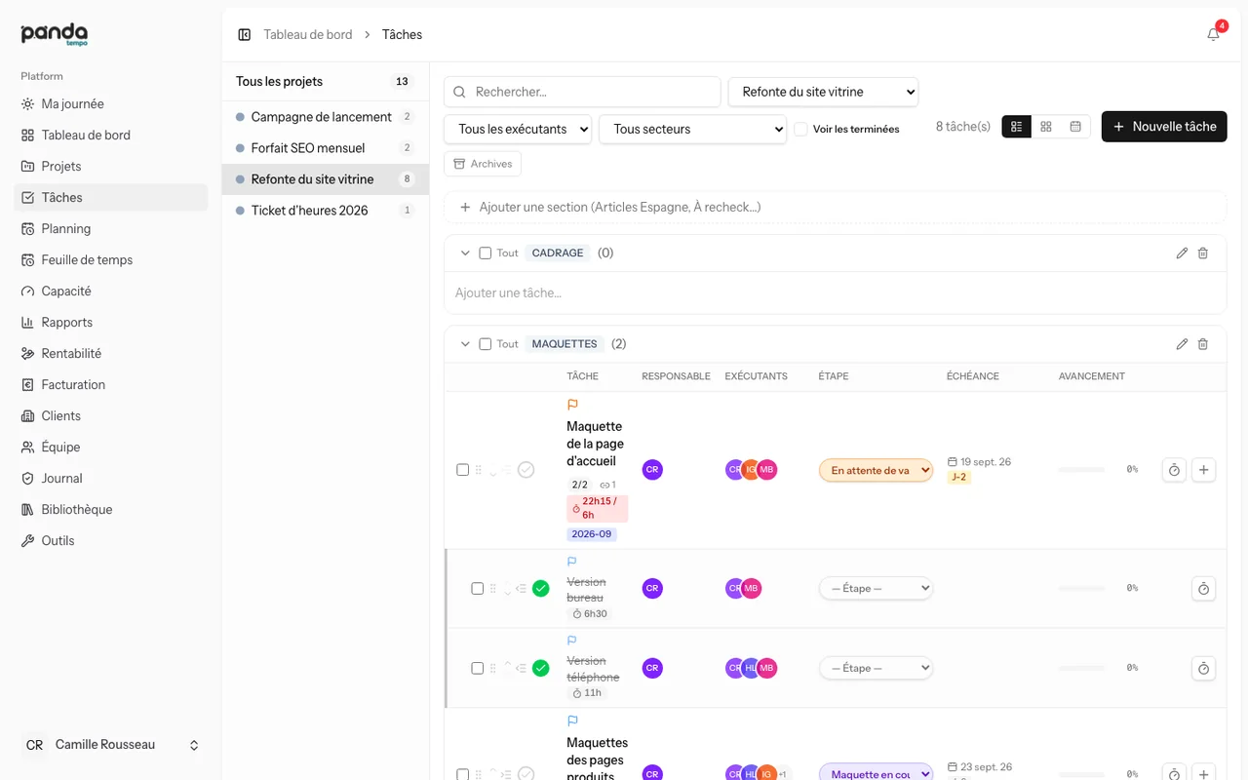Toggle the sidebar panel icon

(245, 34)
